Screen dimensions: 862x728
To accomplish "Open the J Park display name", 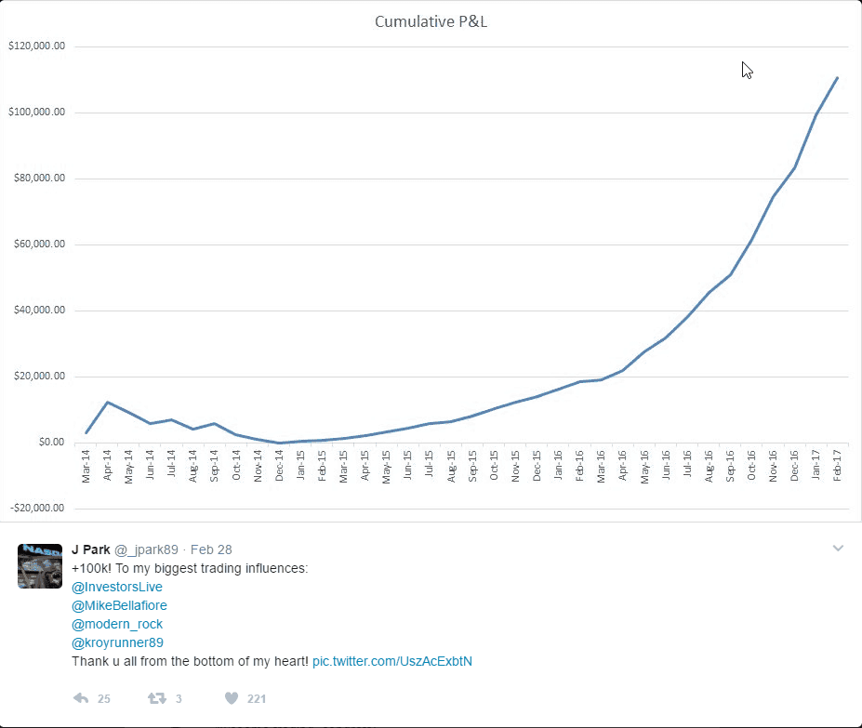I will tap(90, 549).
